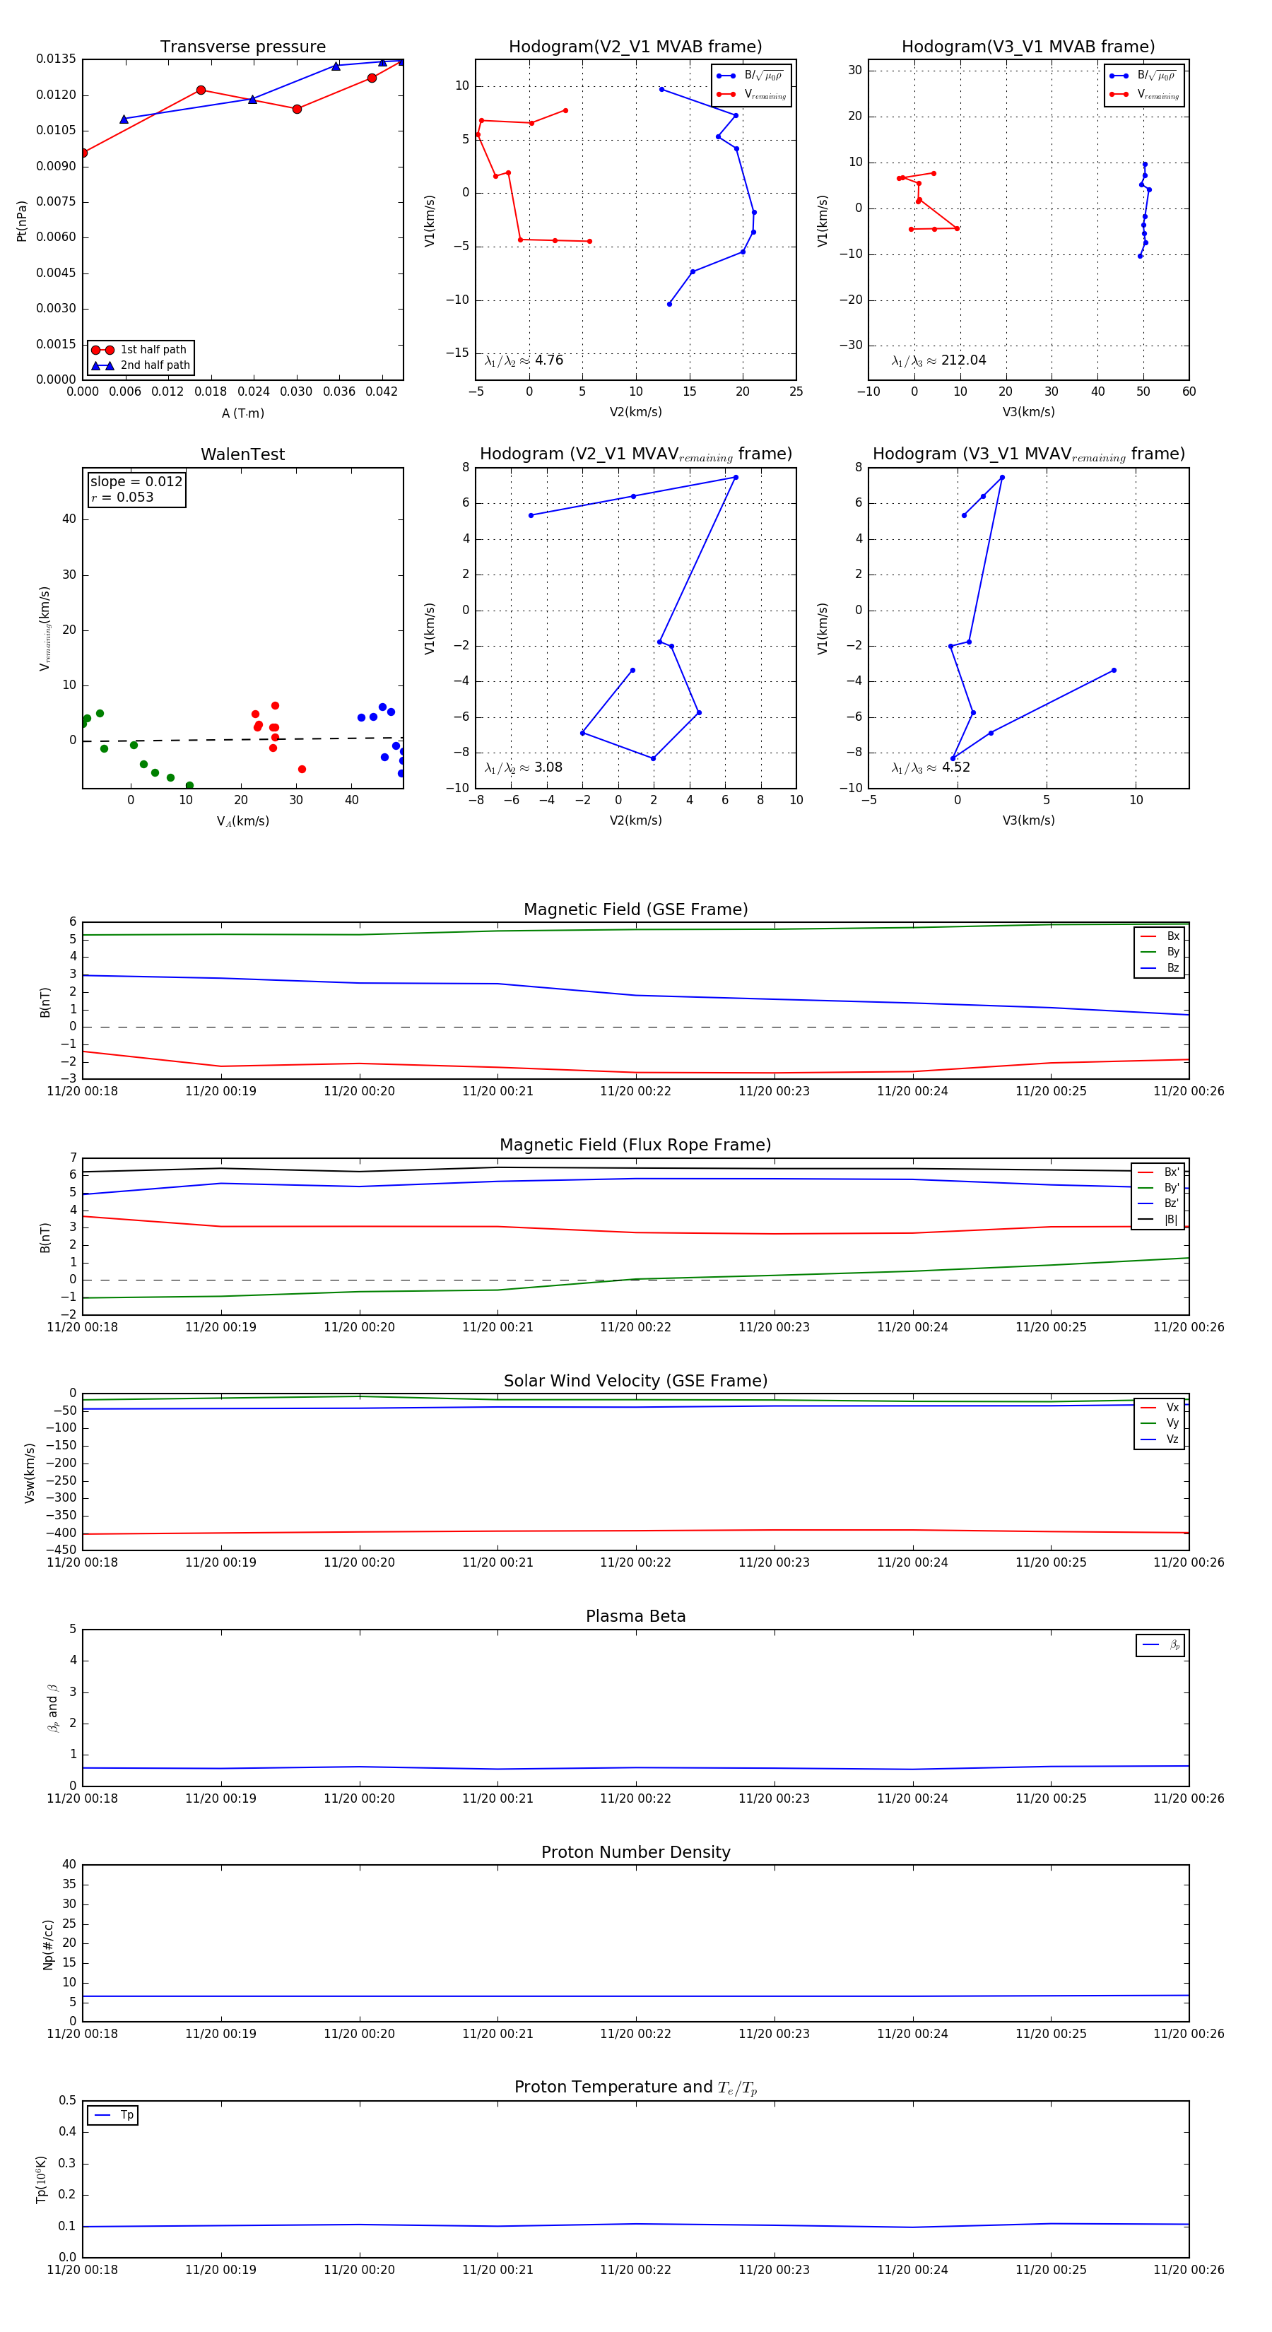Click the '|B|' legend entry
The image size is (1272, 2332).
click(1158, 1220)
